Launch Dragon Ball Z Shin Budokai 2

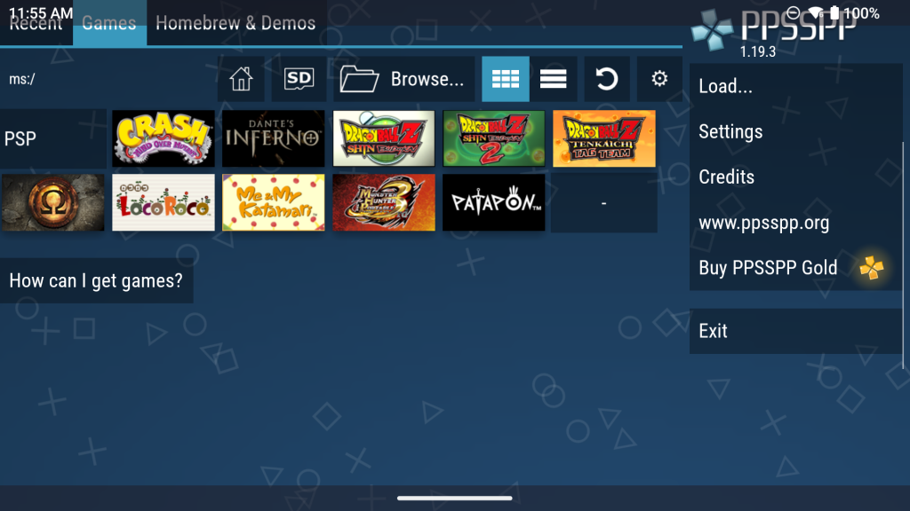[494, 138]
